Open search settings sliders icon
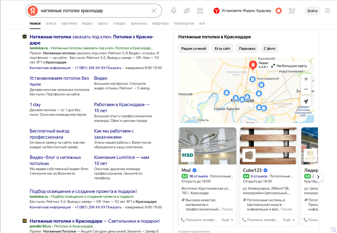 187,11
